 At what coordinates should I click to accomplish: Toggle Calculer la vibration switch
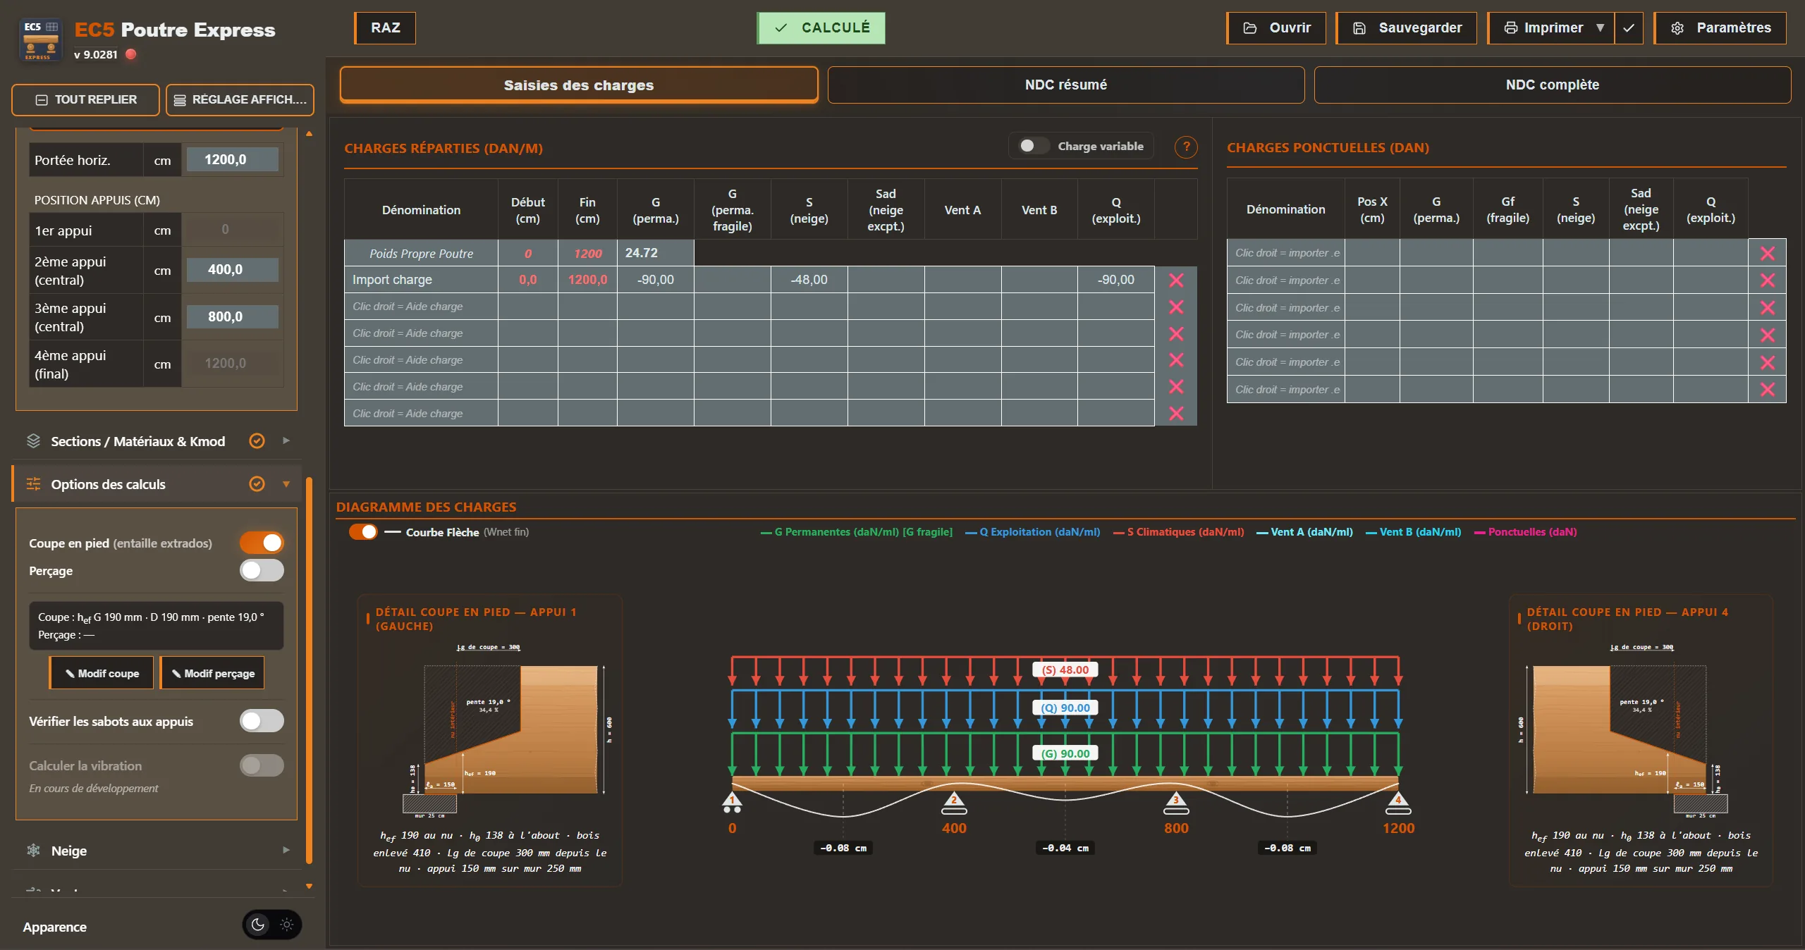tap(262, 765)
